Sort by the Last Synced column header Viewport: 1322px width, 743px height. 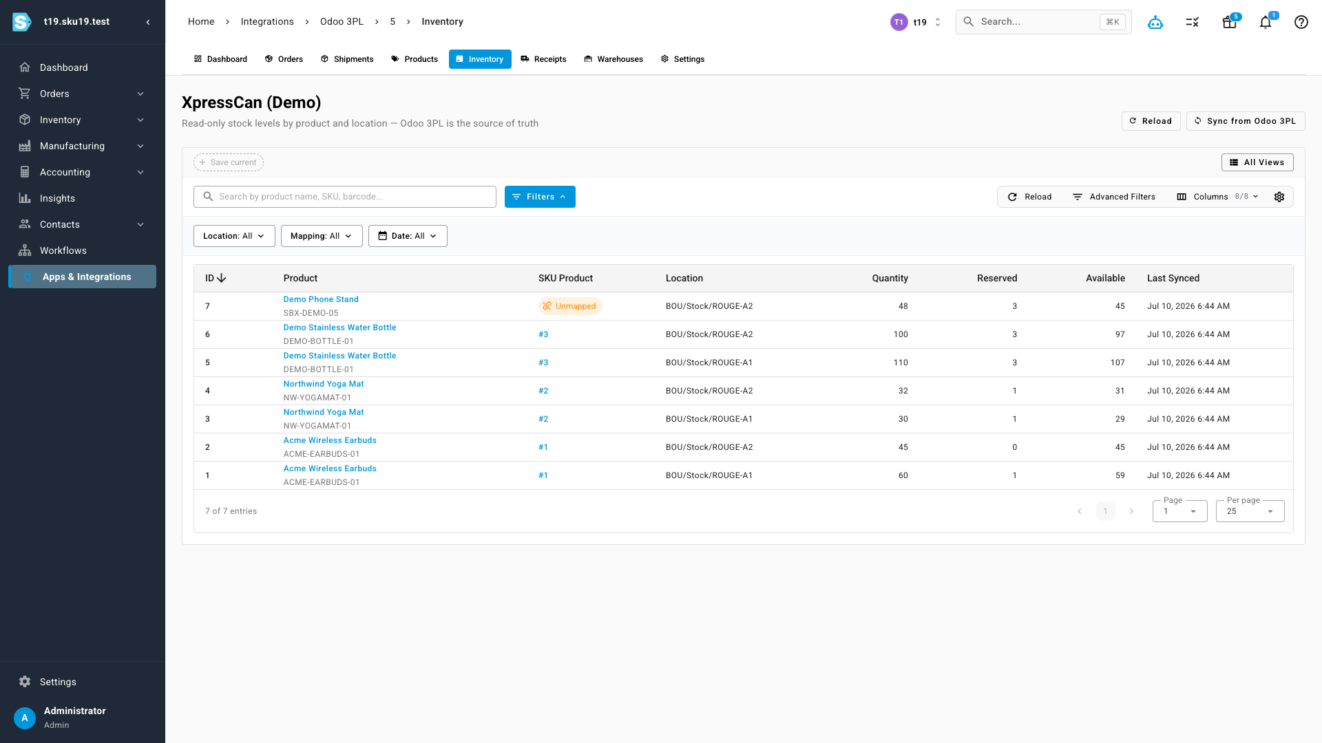click(x=1173, y=278)
